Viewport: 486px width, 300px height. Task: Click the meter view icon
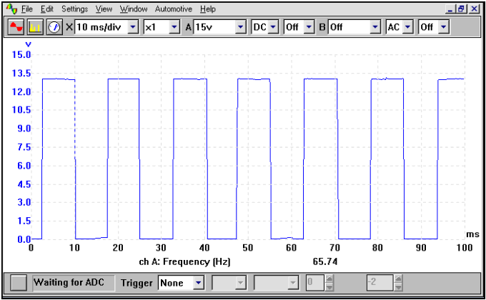(54, 27)
